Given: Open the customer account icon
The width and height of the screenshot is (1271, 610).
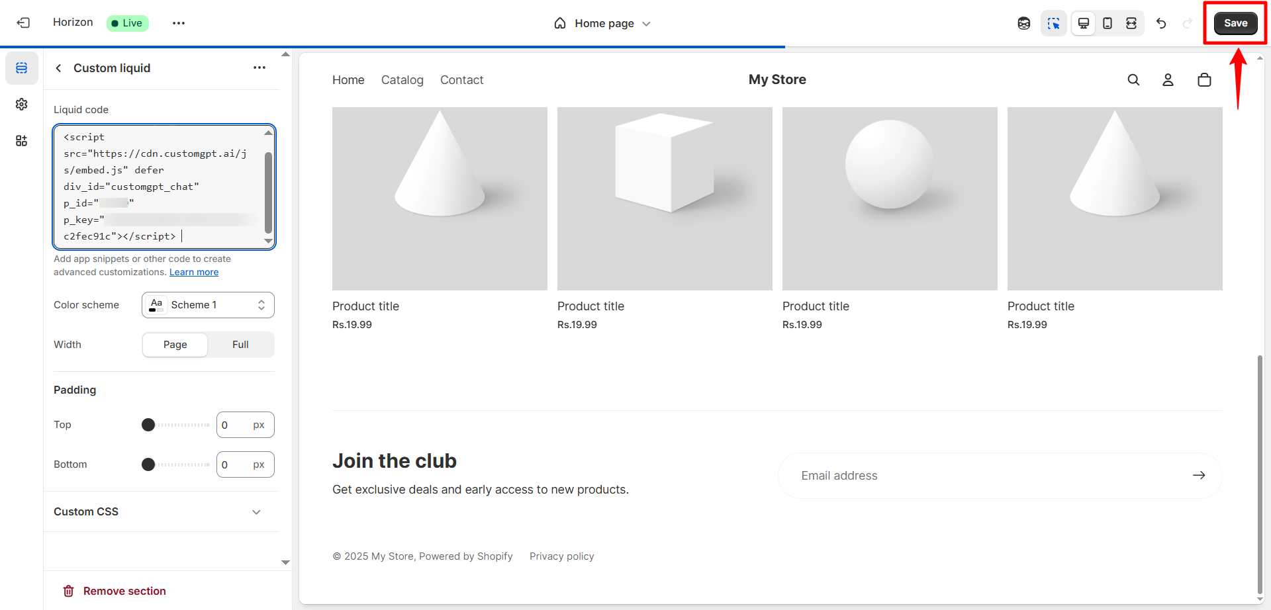Looking at the screenshot, I should pos(1168,80).
